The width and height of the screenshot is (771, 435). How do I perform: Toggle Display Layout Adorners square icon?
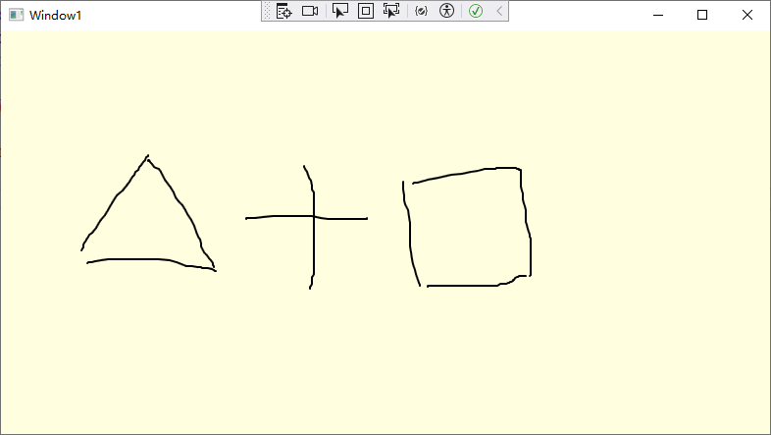pyautogui.click(x=366, y=11)
